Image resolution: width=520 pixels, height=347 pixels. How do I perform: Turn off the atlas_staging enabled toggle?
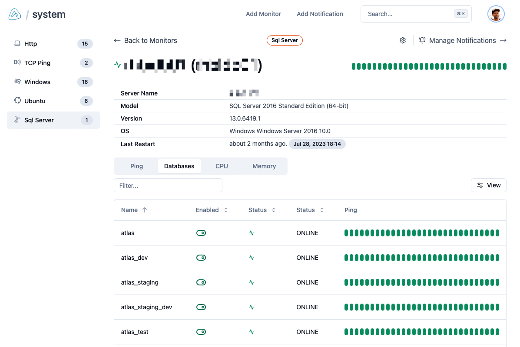click(x=201, y=282)
